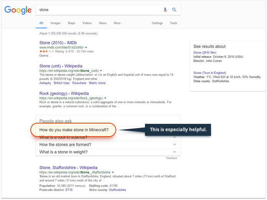Click chevron beside 'What is a stone in weight?'

175,152
